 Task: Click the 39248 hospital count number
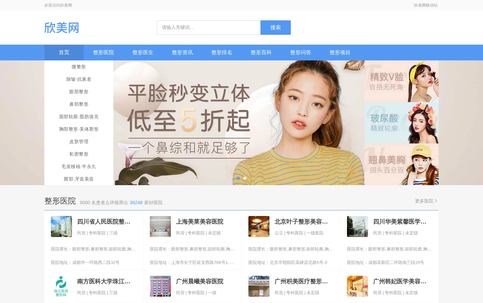[136, 203]
